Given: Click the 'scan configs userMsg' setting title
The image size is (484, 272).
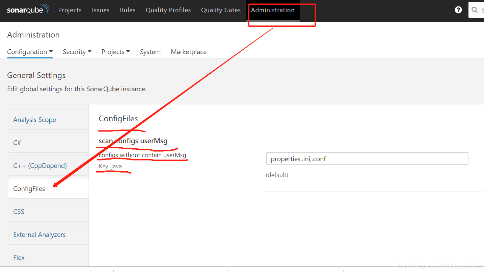Looking at the screenshot, I should tap(133, 141).
